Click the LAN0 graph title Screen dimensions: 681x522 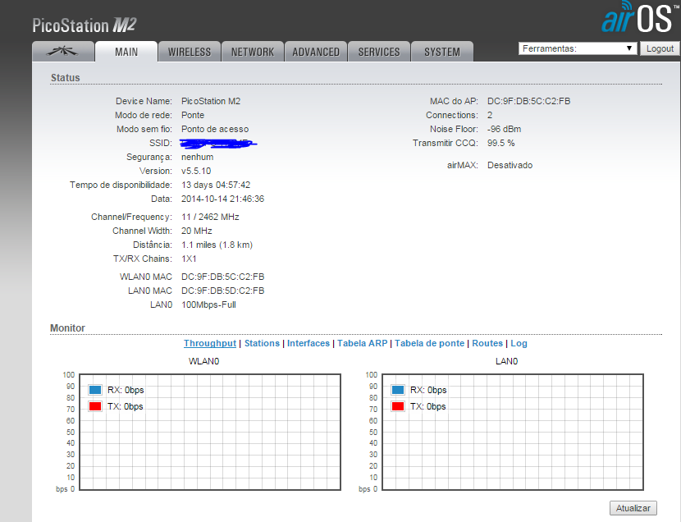tap(506, 361)
